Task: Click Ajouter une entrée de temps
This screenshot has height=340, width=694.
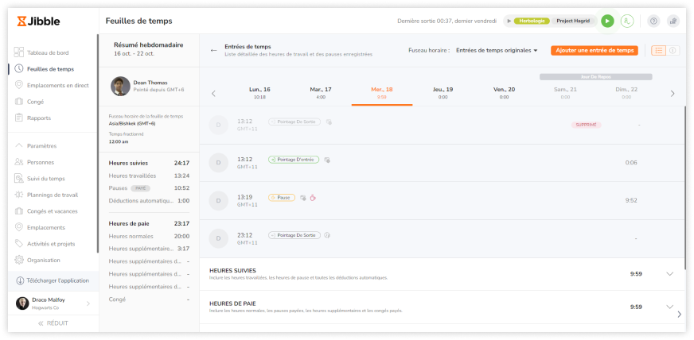Action: click(595, 50)
